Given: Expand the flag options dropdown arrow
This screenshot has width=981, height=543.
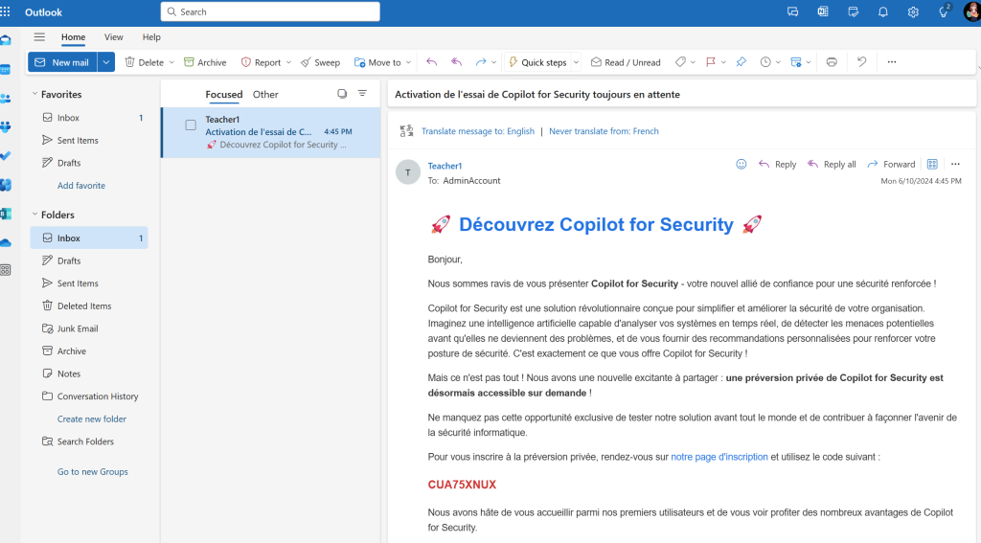Looking at the screenshot, I should click(723, 62).
